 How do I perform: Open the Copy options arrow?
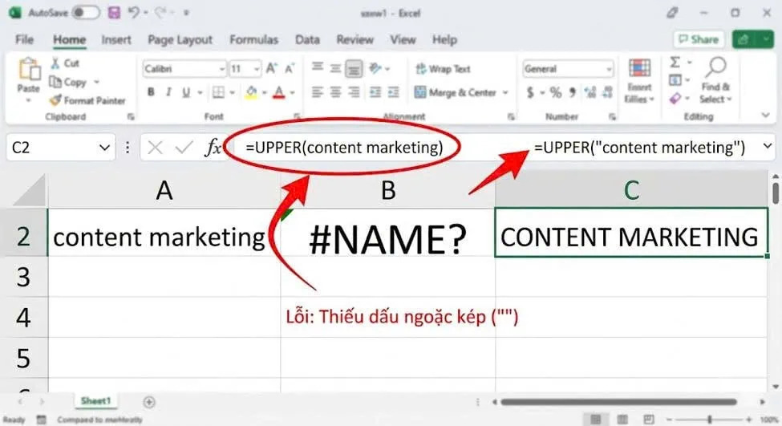pos(97,82)
